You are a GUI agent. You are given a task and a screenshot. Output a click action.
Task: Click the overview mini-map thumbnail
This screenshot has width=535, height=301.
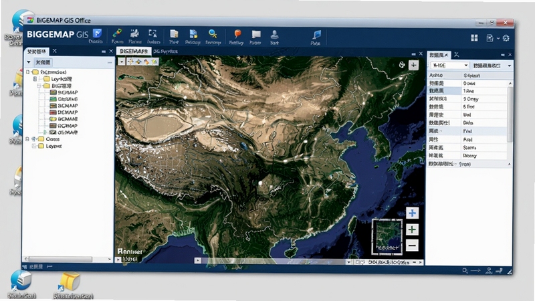pos(387,237)
